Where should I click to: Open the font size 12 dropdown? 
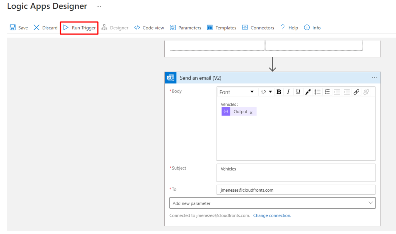(266, 92)
